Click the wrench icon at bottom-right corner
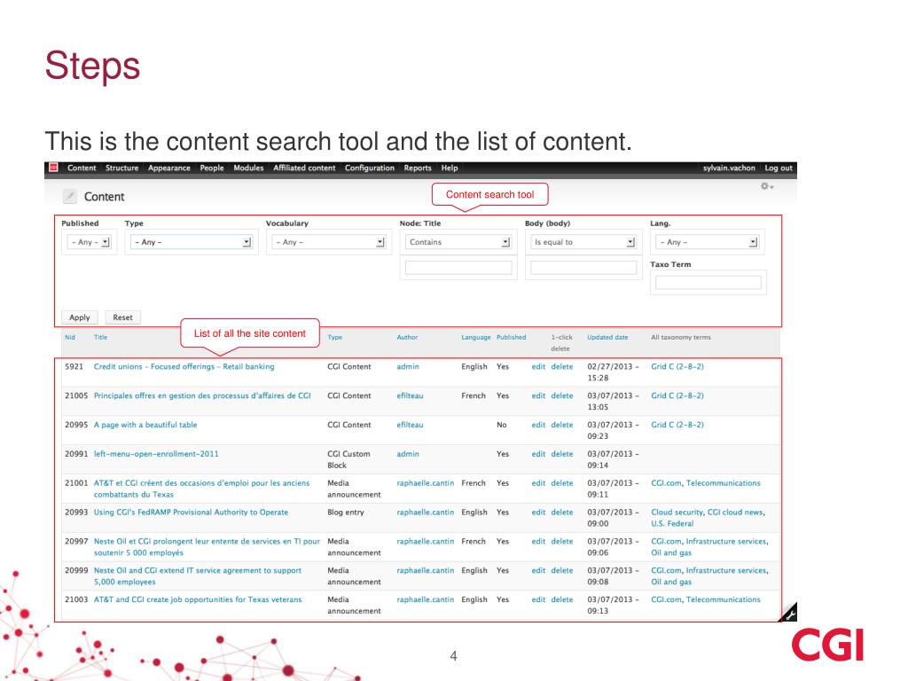Screen dimensions: 908x681 pos(788,614)
